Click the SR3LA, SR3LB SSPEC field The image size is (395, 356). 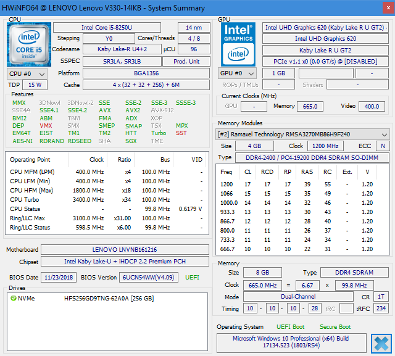pyautogui.click(x=122, y=62)
